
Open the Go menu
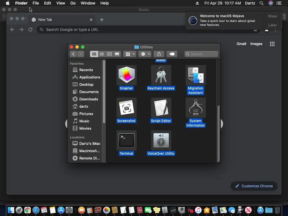click(73, 3)
